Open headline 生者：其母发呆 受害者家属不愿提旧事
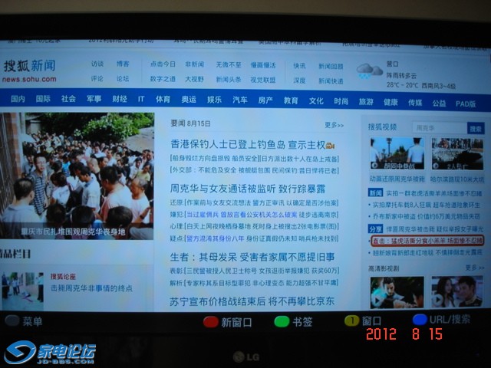 [x=252, y=258]
